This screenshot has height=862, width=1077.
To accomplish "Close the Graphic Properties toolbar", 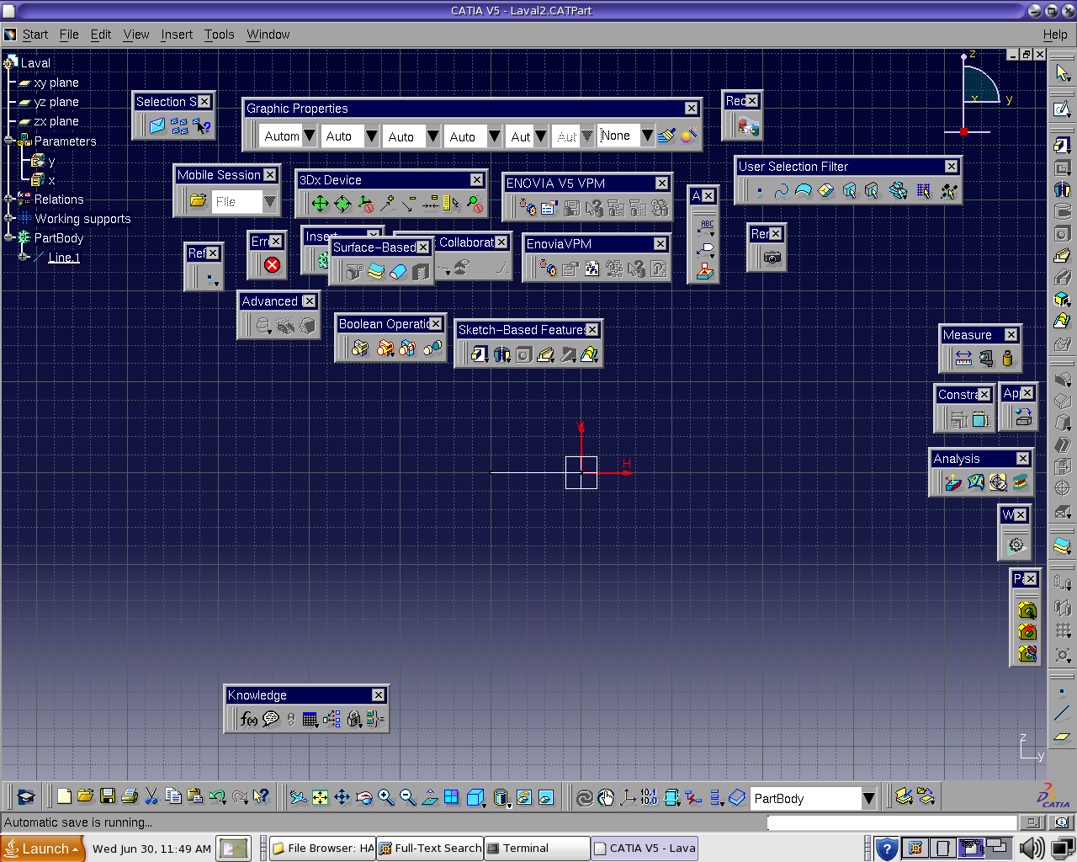I will coord(691,109).
